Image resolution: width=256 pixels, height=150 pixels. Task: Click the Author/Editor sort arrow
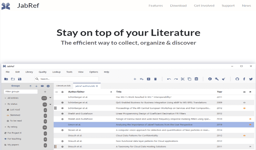tap(111, 92)
